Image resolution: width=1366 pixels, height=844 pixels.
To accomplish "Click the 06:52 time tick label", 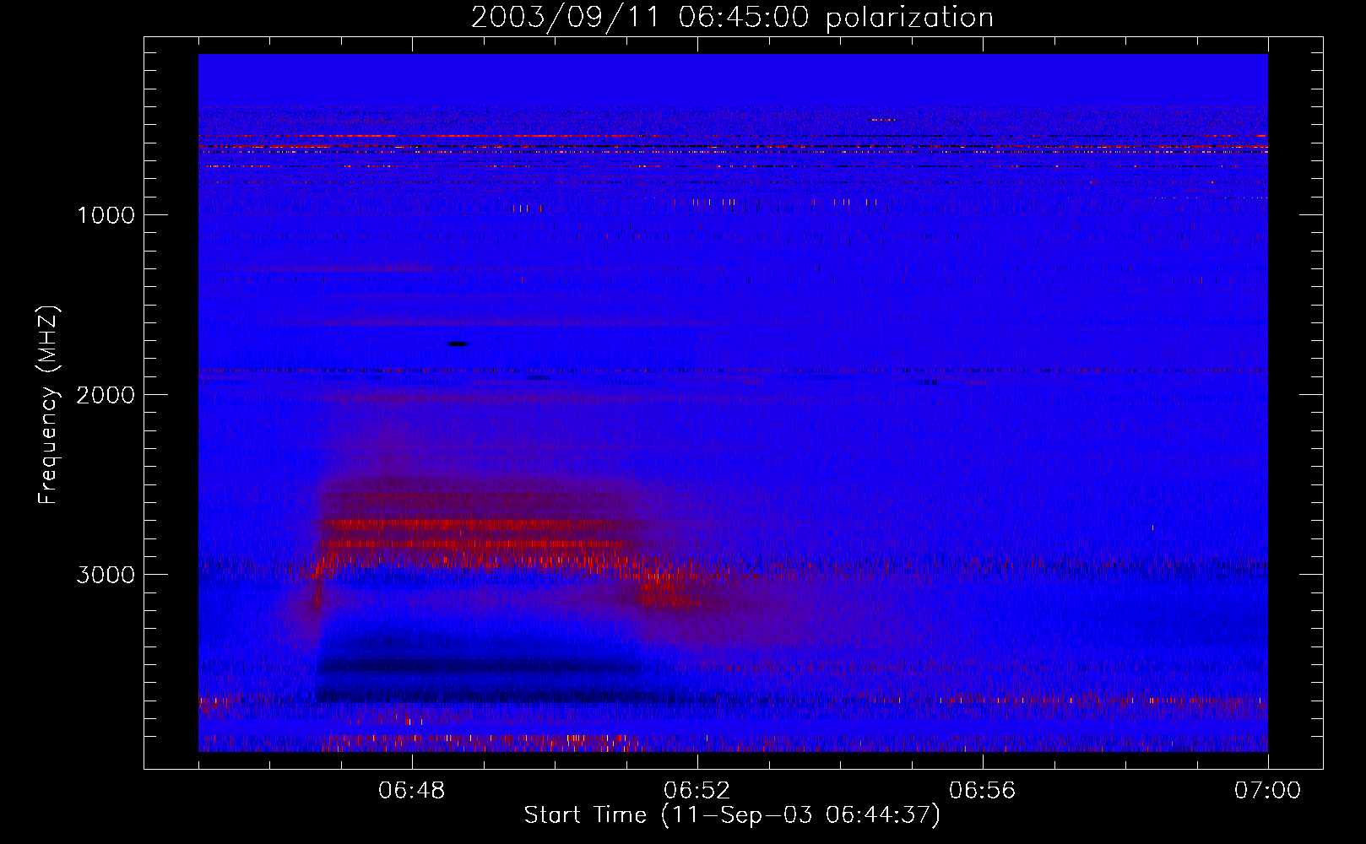I will coord(697,791).
